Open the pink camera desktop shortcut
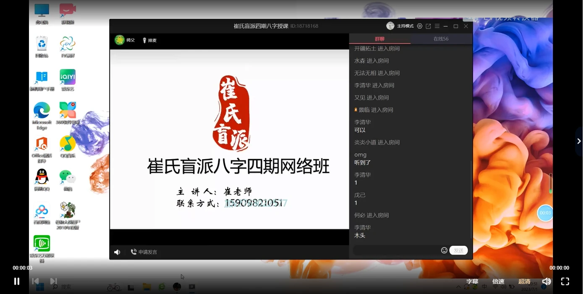This screenshot has height=294, width=584. (x=68, y=14)
